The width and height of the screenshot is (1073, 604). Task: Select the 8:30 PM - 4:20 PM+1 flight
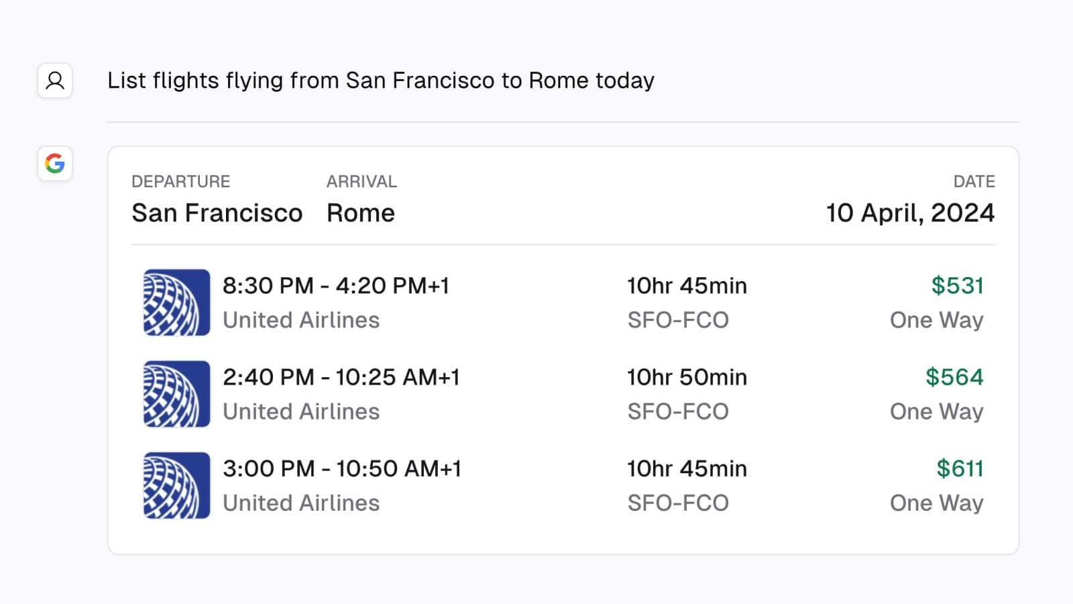pyautogui.click(x=335, y=286)
